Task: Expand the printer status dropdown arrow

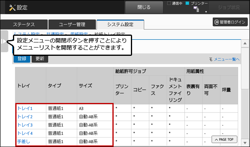Action: tap(206, 12)
